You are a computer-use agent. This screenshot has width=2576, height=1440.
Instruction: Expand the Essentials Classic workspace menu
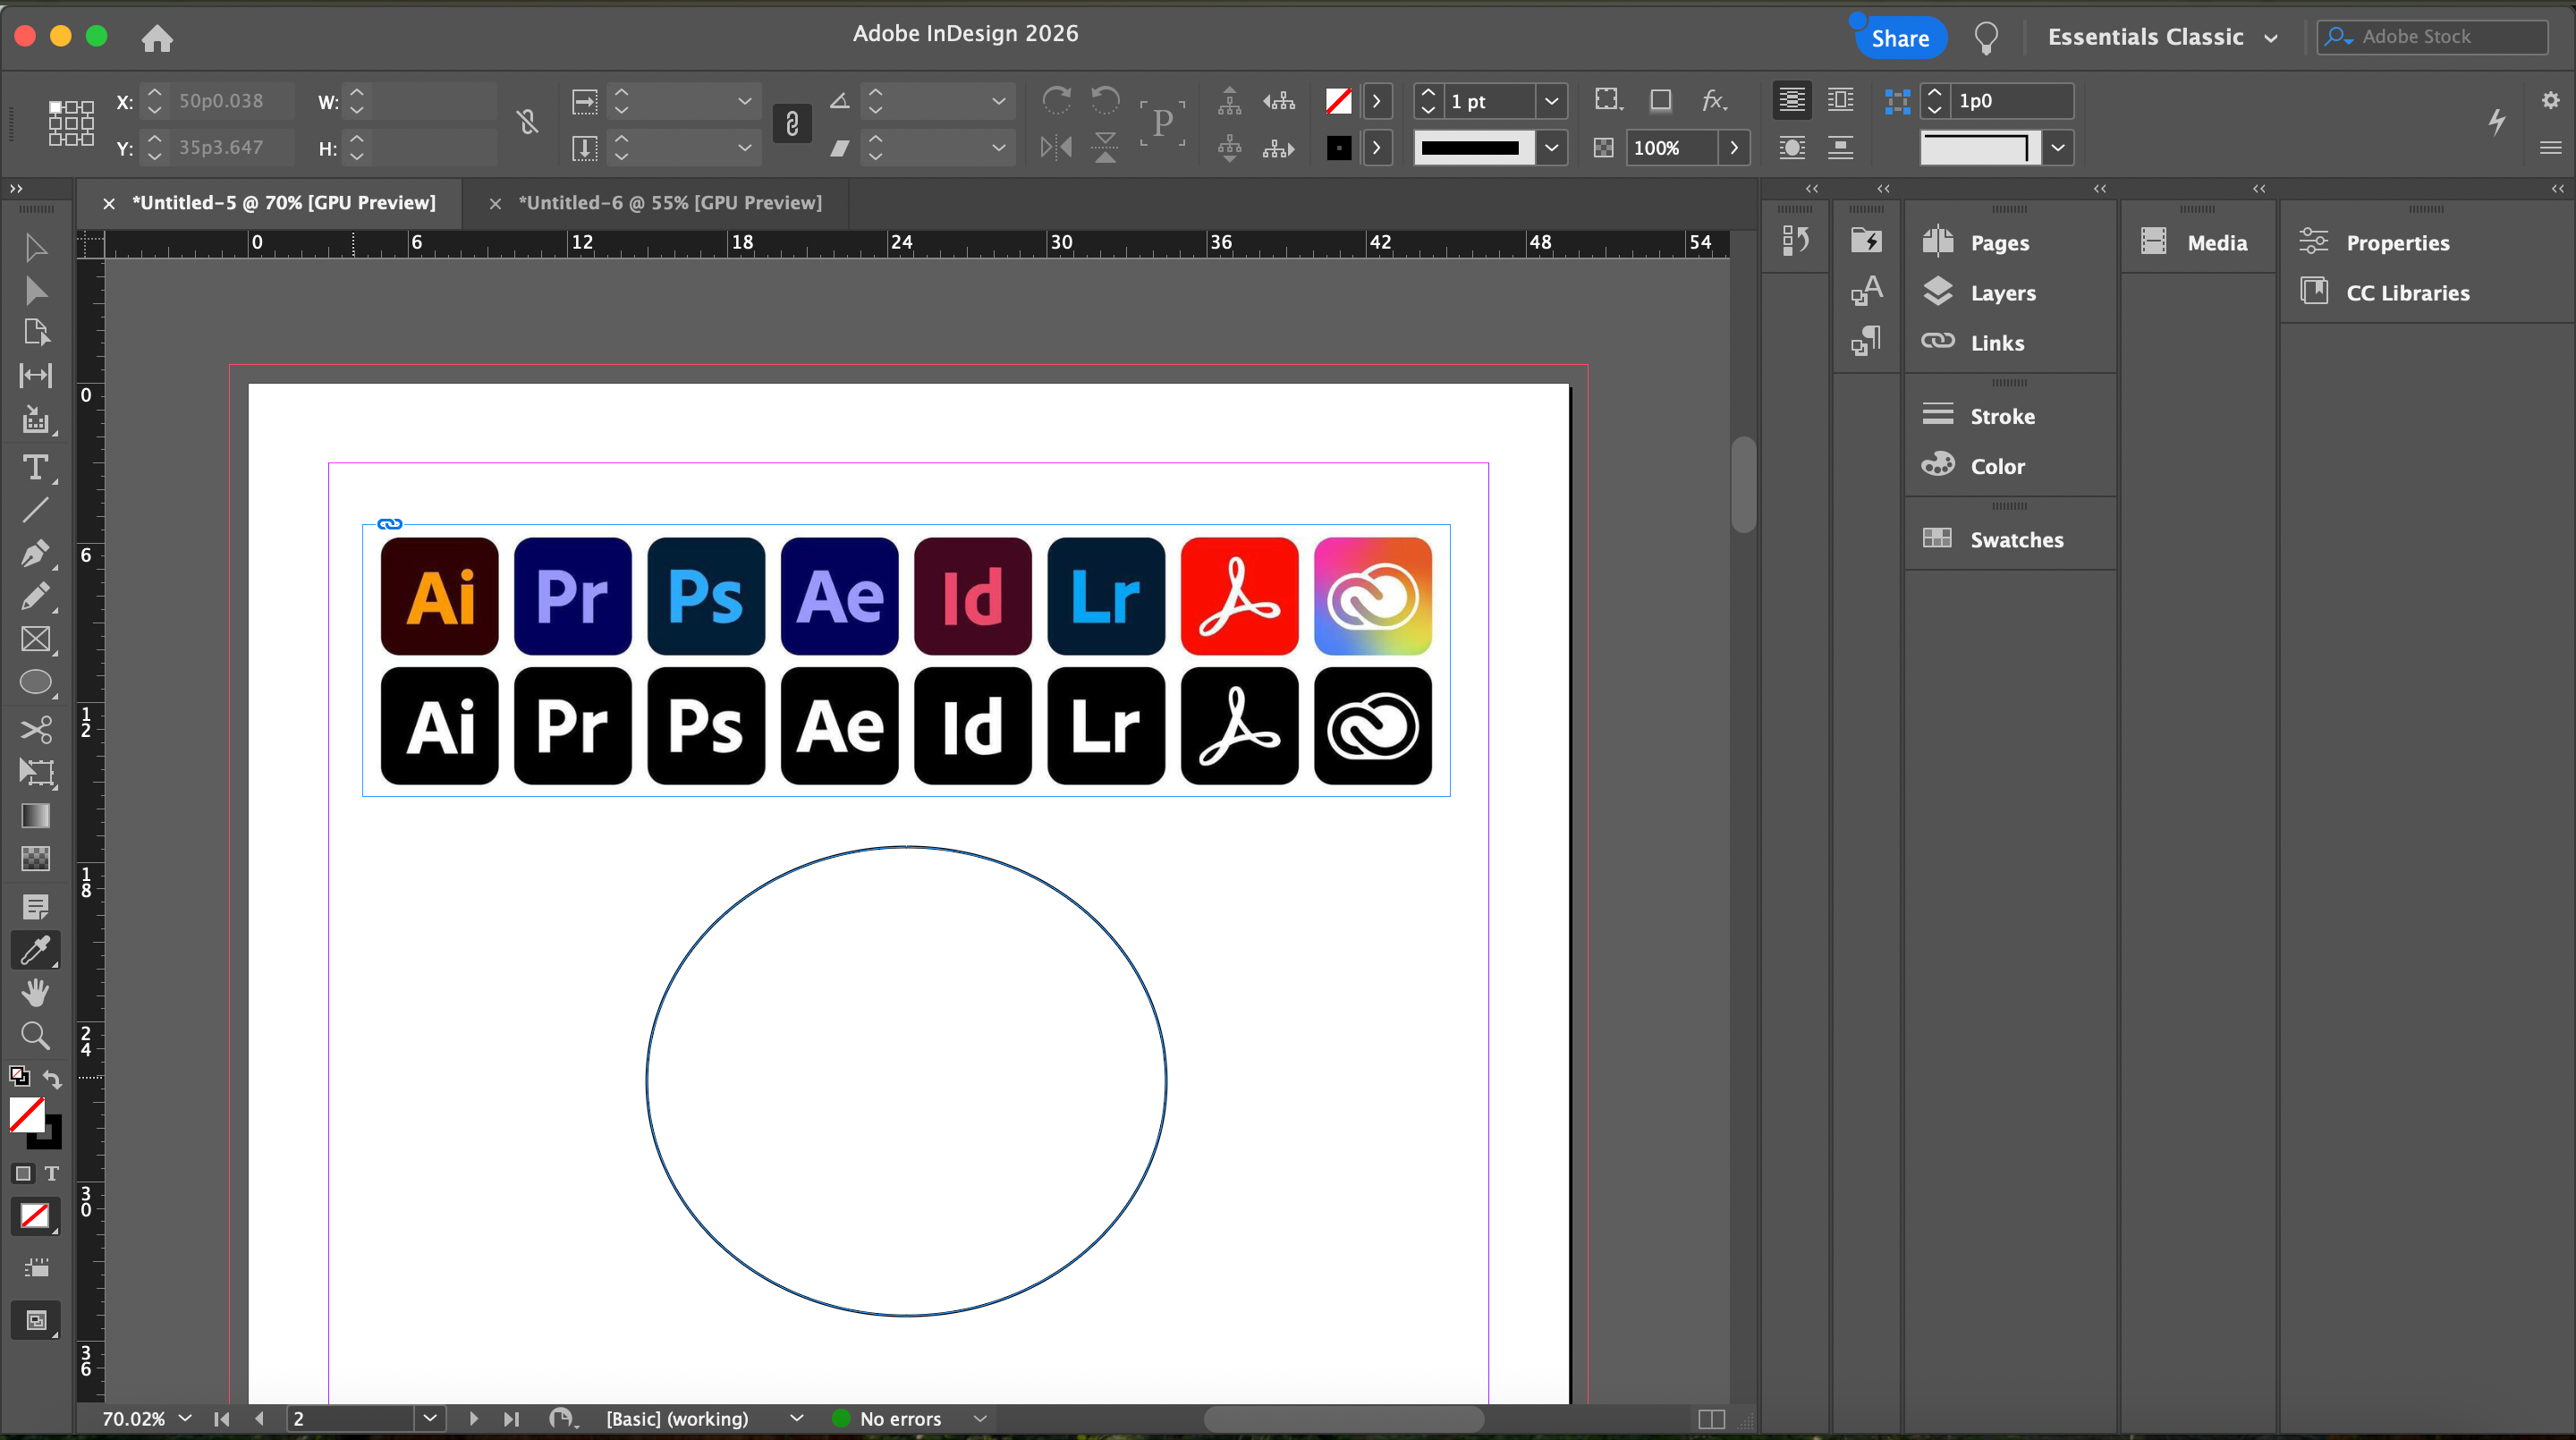(2271, 38)
